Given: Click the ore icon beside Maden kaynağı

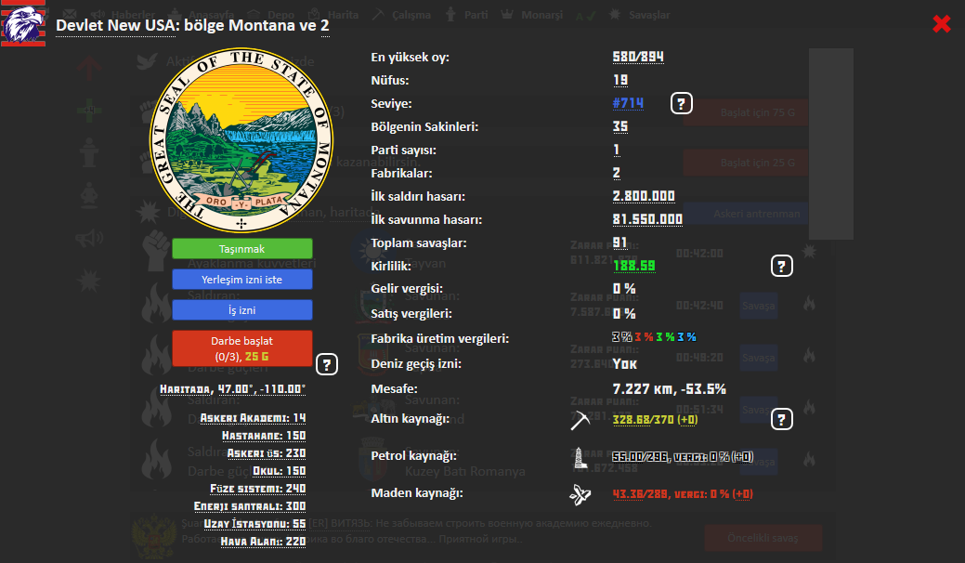Looking at the screenshot, I should 580,494.
